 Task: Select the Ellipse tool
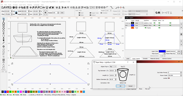3,26
